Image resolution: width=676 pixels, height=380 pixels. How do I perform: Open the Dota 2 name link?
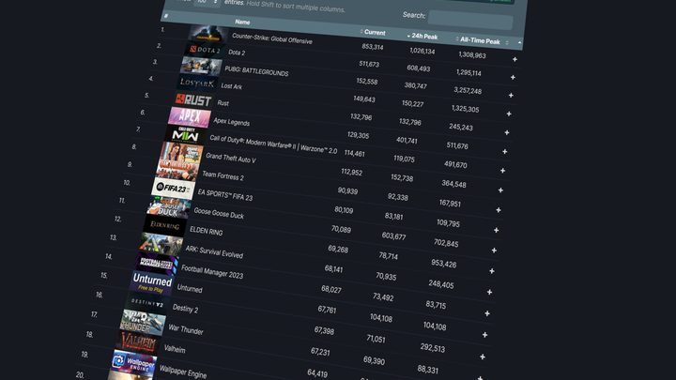click(237, 53)
